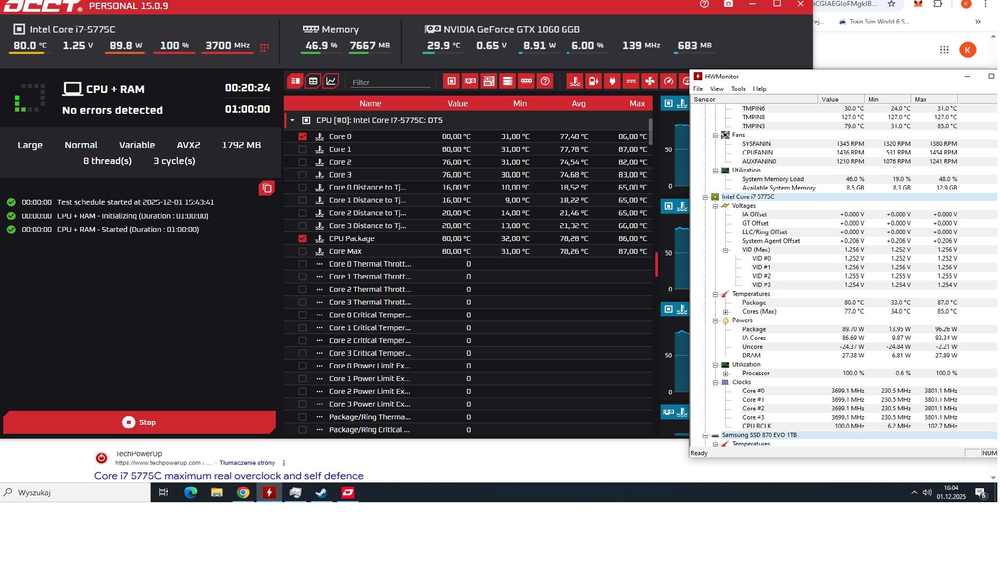Toggle the fan sensor filter icon

[x=650, y=81]
